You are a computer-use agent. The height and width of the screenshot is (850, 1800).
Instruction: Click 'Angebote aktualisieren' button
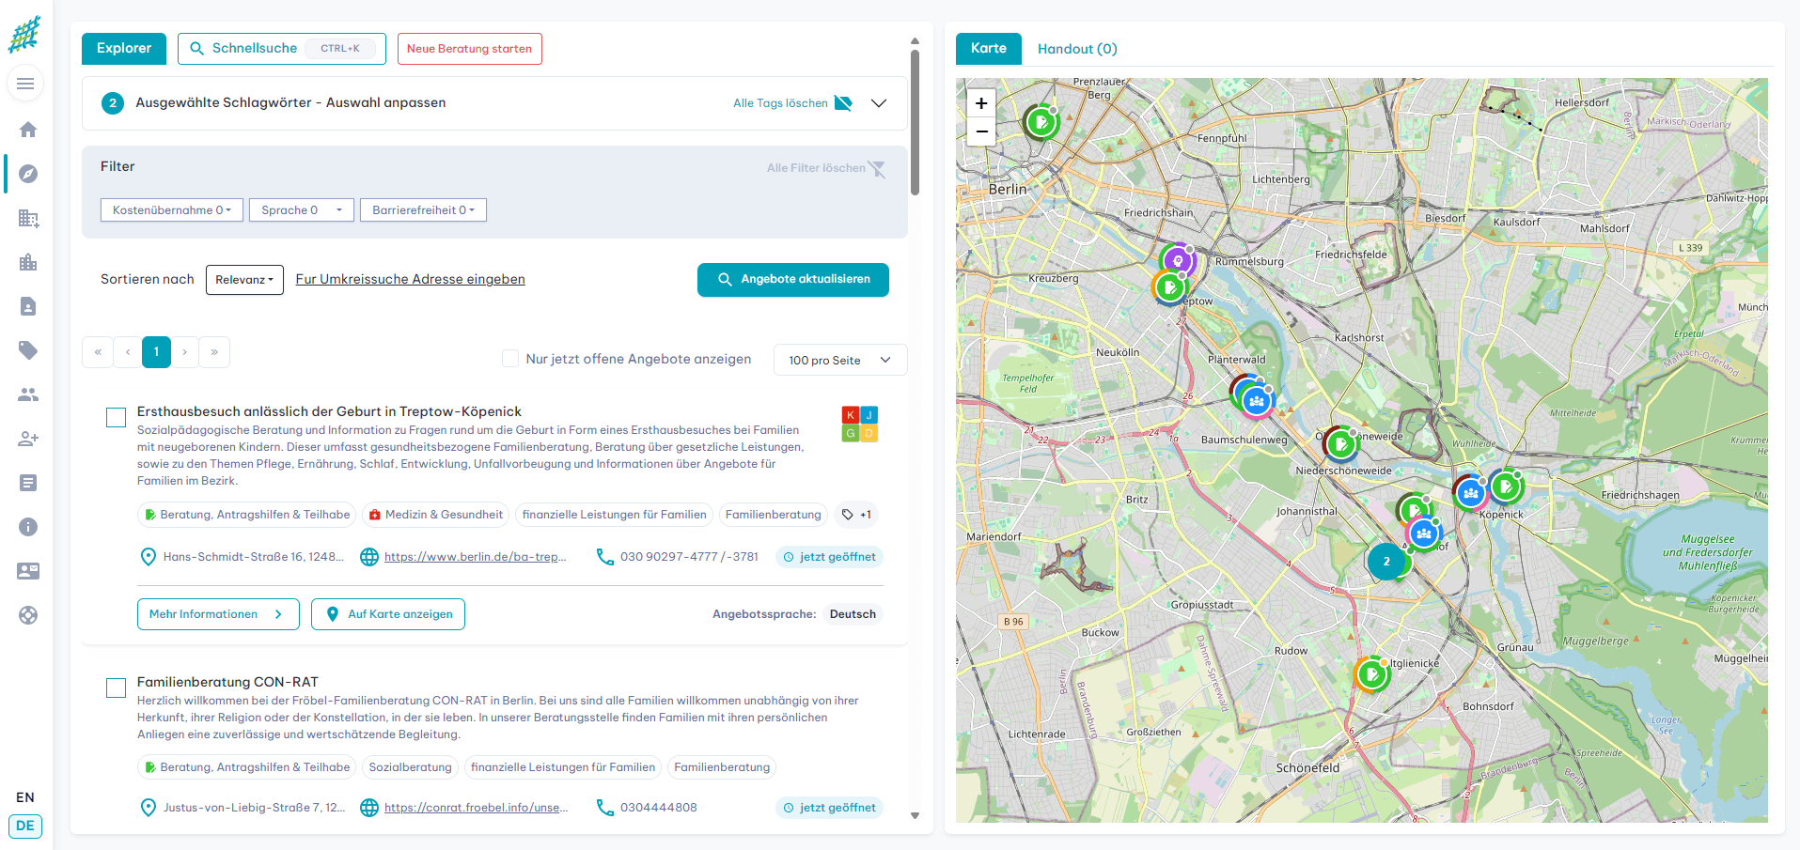pos(793,280)
